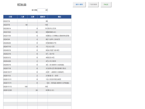Image resolution: width=145 pixels, height=109 pixels.
Task: Click the underlined RTW-55 title
Action: (22, 5)
